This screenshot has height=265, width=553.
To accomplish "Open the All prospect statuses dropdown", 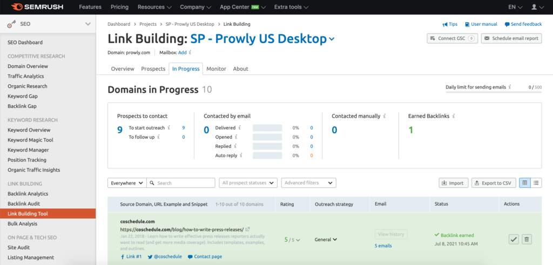I will (248, 183).
